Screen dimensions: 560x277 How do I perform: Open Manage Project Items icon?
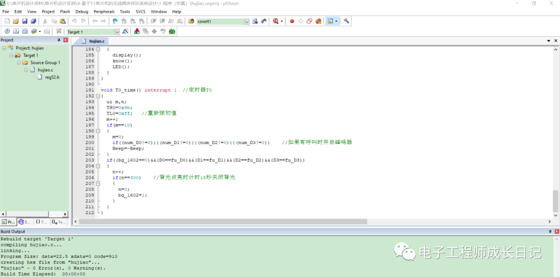[x=136, y=32]
